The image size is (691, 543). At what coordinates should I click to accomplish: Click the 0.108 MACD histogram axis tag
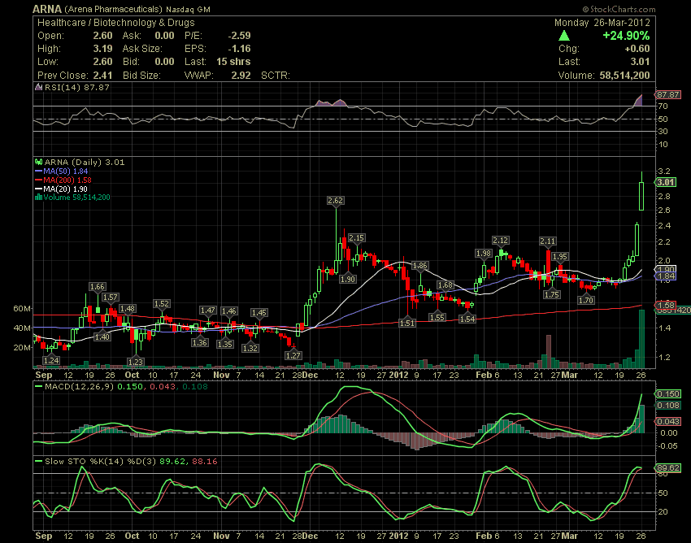point(668,406)
